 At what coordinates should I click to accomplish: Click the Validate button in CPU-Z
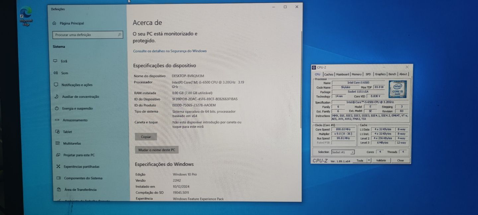pos(381,161)
